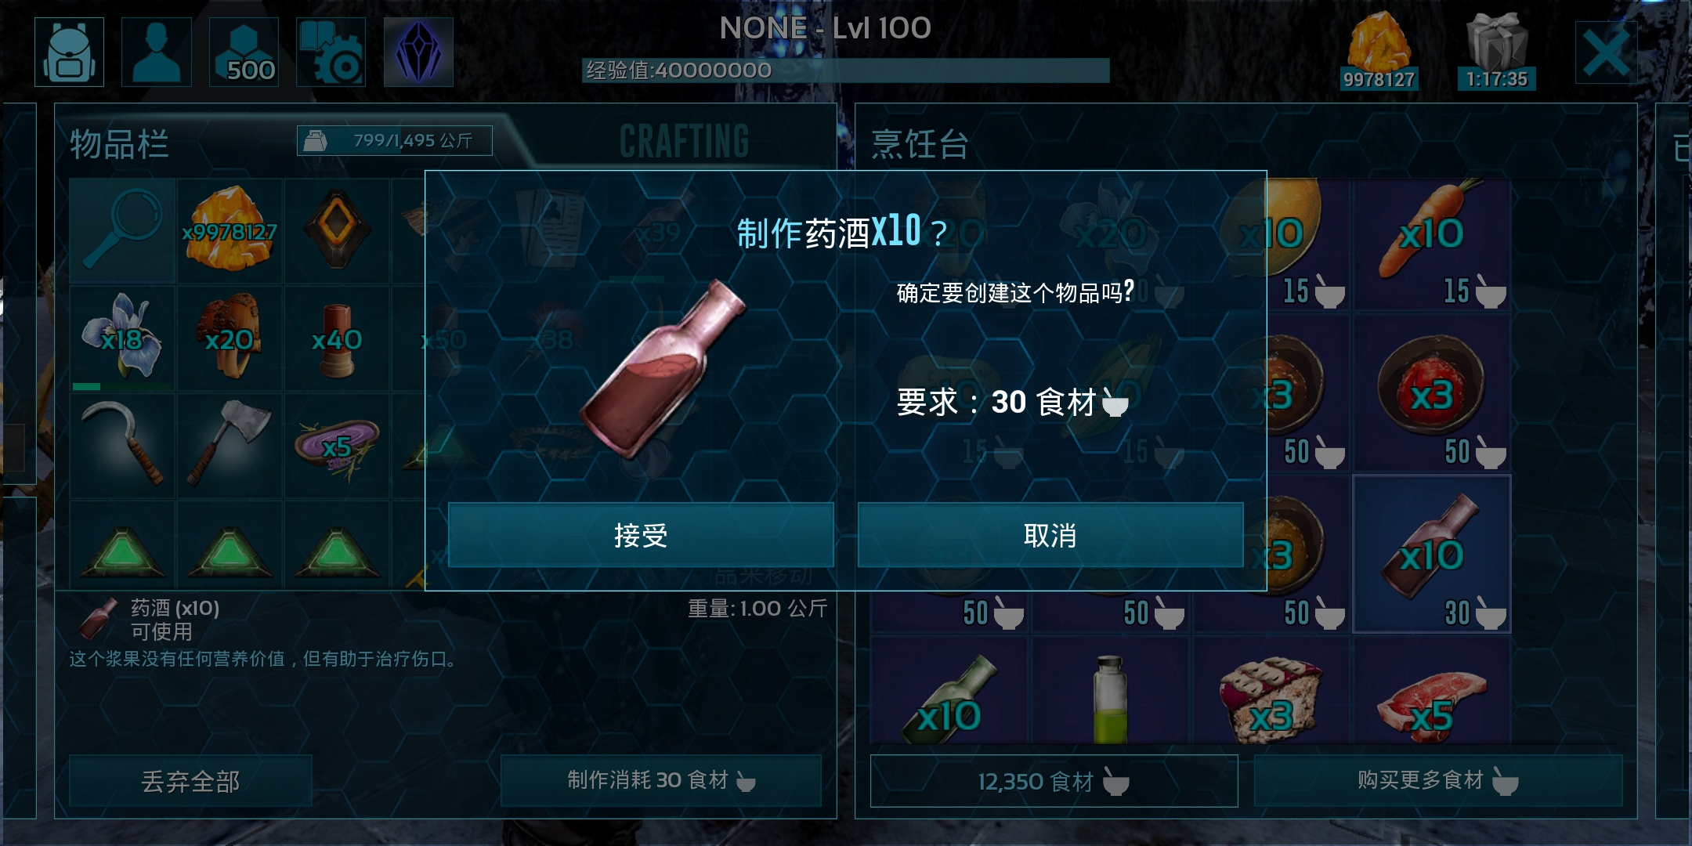The width and height of the screenshot is (1692, 846).
Task: Select the sickle tool in inventory
Action: [x=122, y=445]
